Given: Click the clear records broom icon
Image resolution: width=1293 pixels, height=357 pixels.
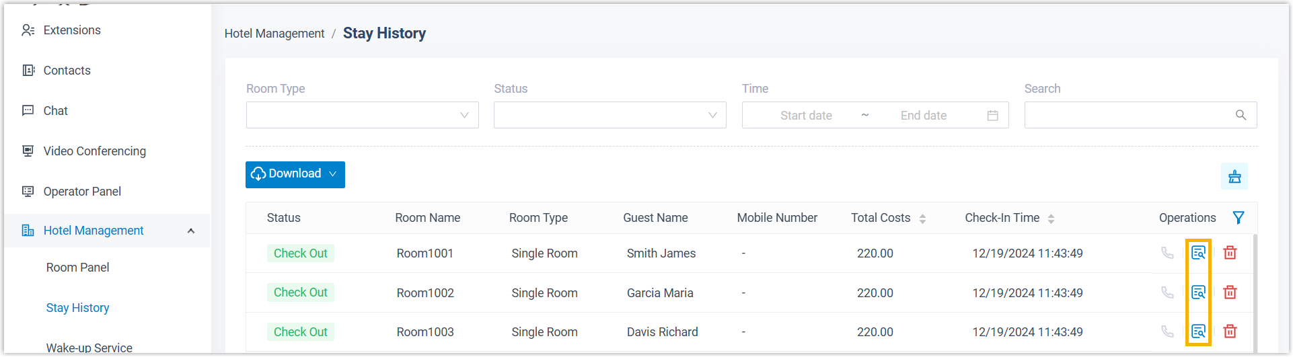Looking at the screenshot, I should tap(1234, 177).
